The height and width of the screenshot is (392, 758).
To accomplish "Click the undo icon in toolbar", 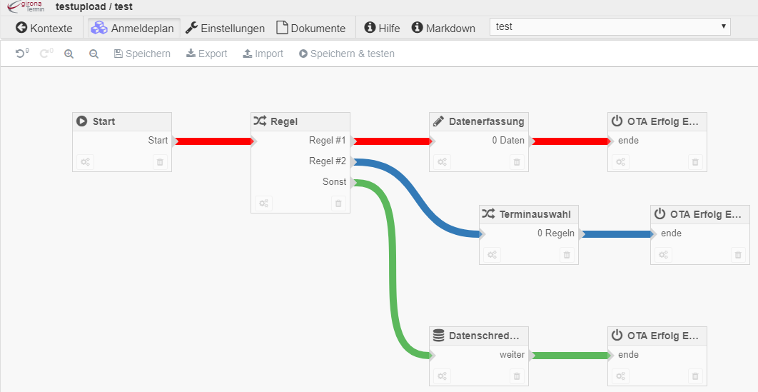I will (x=21, y=54).
